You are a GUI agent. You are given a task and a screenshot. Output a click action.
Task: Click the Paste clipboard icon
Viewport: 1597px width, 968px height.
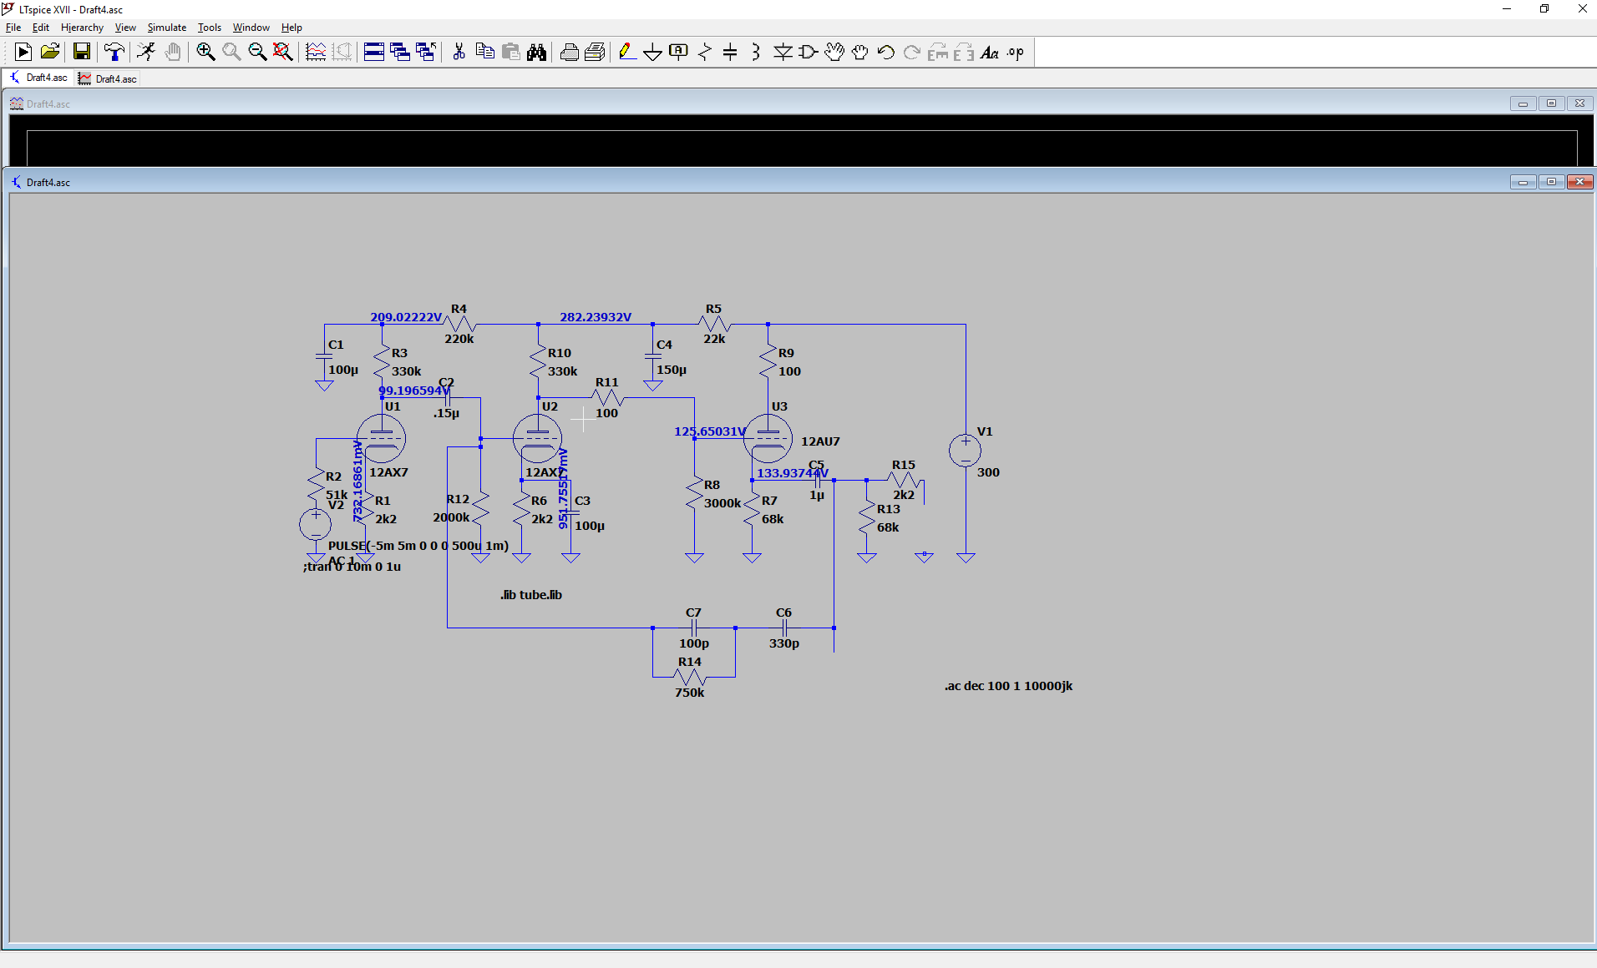click(x=510, y=53)
